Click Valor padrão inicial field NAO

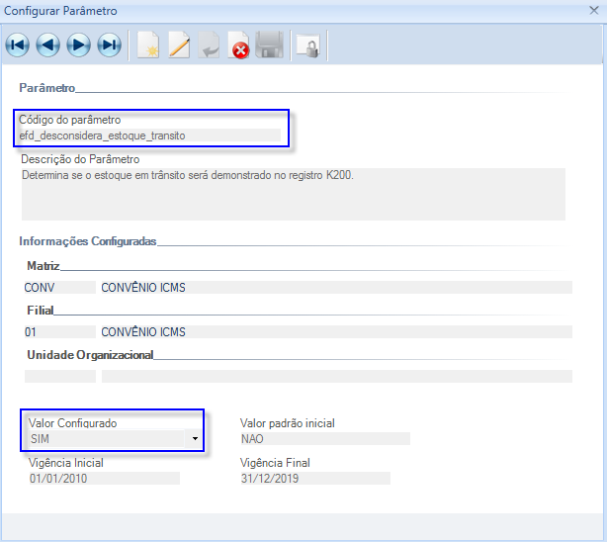[x=325, y=438]
